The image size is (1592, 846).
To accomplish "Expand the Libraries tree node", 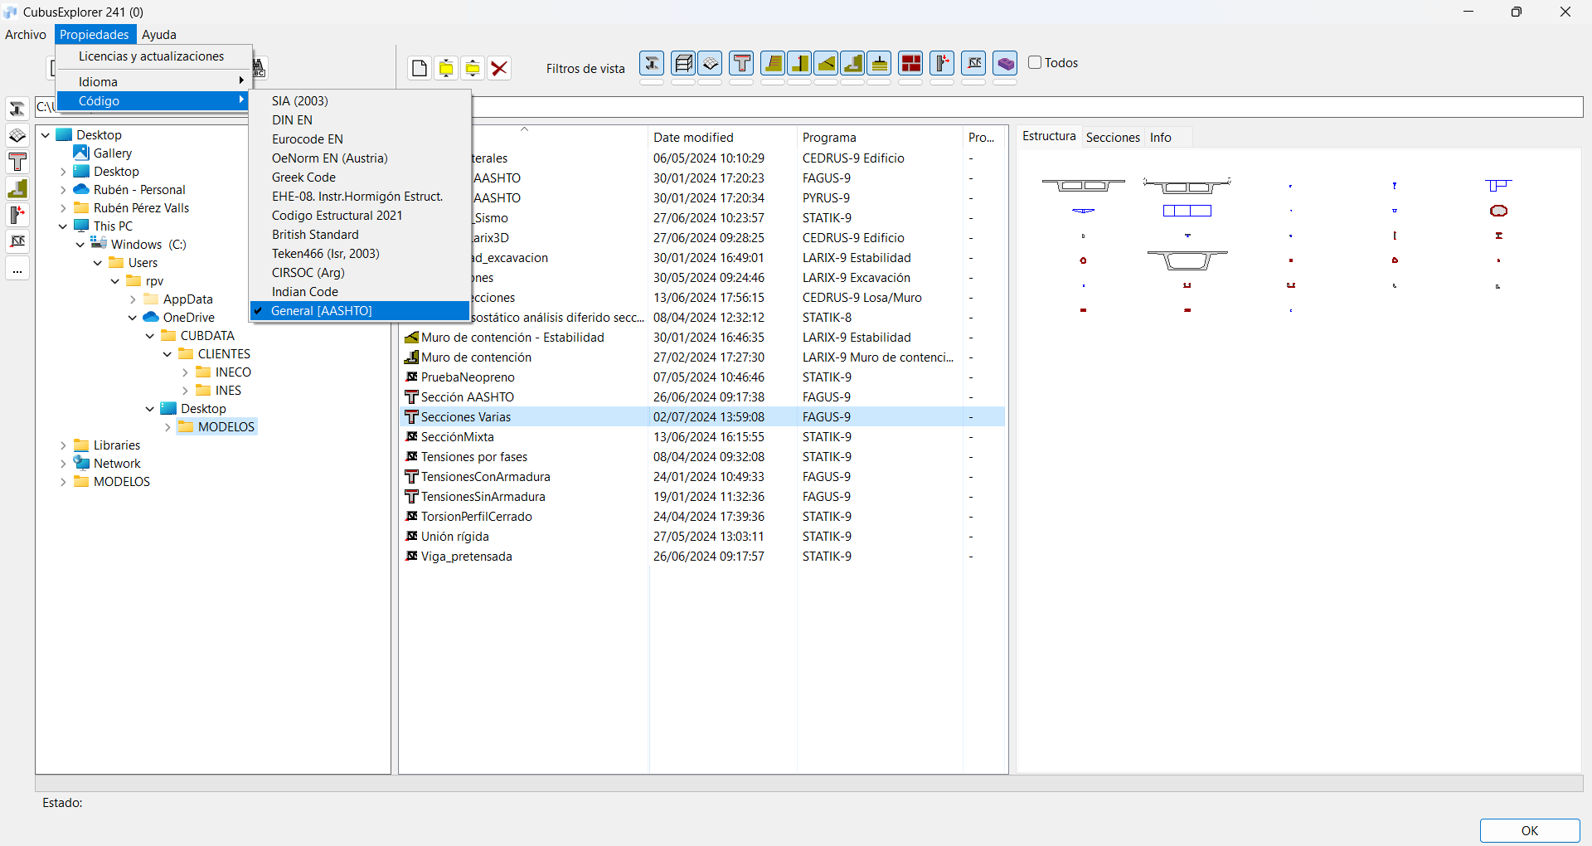I will pos(63,445).
